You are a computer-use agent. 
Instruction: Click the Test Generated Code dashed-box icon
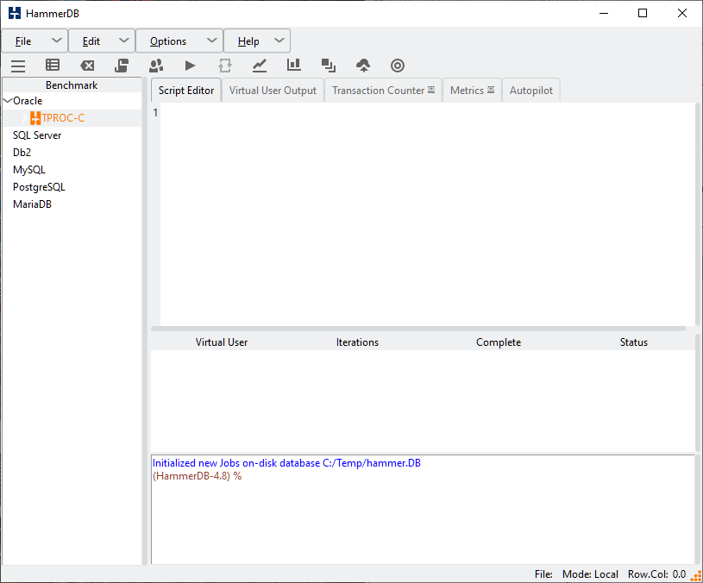tap(225, 66)
